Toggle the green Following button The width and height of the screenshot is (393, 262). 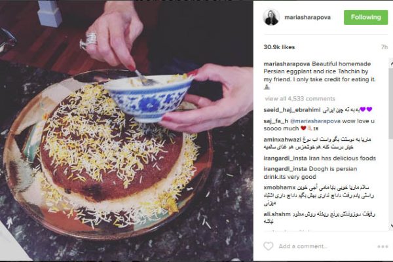(365, 17)
